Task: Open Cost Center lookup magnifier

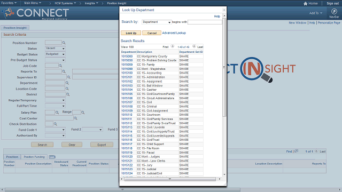Action: [x=75, y=118]
